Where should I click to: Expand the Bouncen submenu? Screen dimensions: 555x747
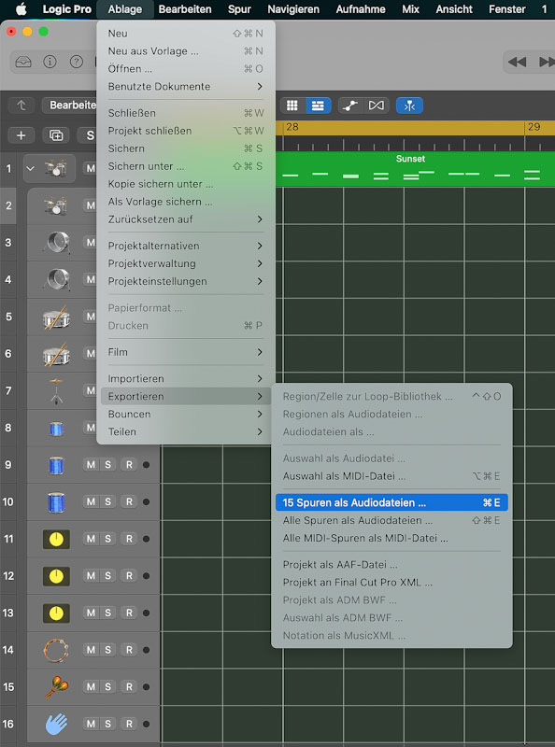[186, 414]
